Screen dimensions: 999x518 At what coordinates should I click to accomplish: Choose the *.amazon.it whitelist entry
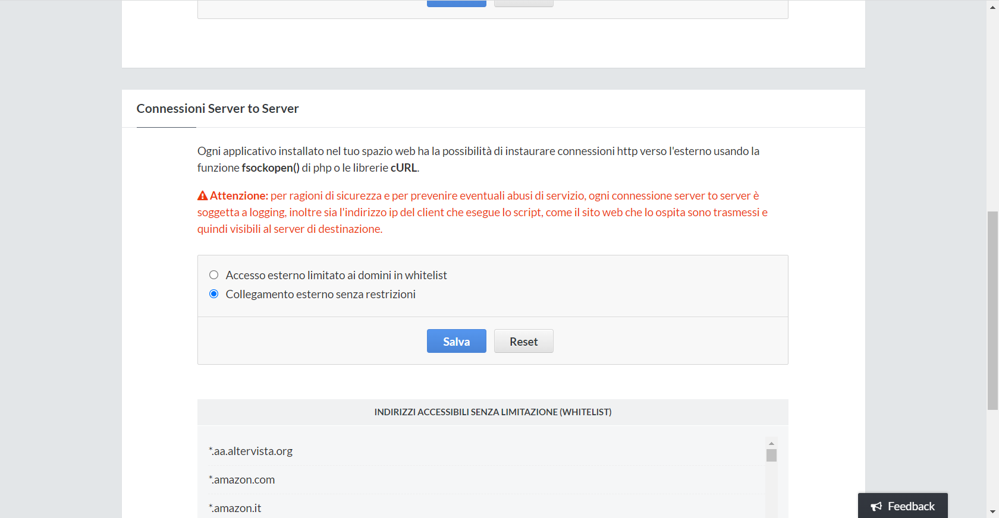click(235, 508)
